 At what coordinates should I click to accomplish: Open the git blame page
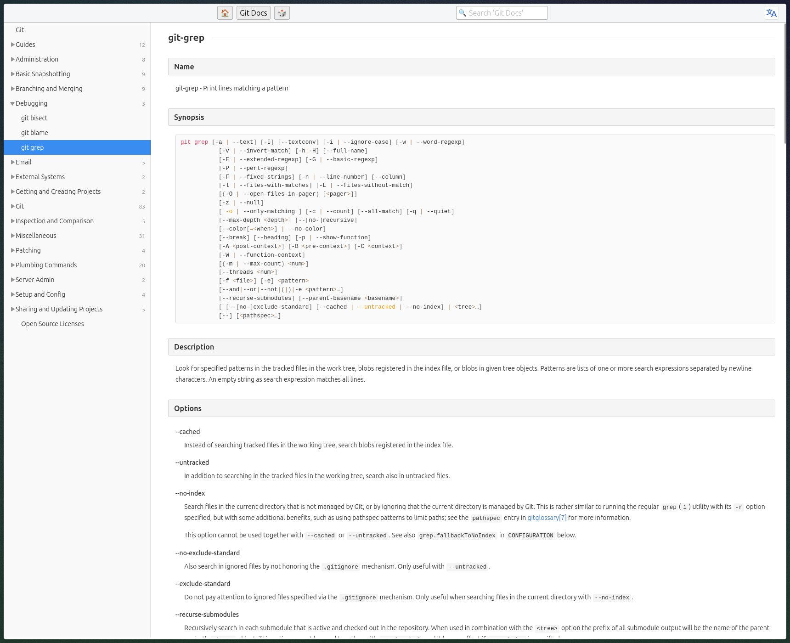77,133
